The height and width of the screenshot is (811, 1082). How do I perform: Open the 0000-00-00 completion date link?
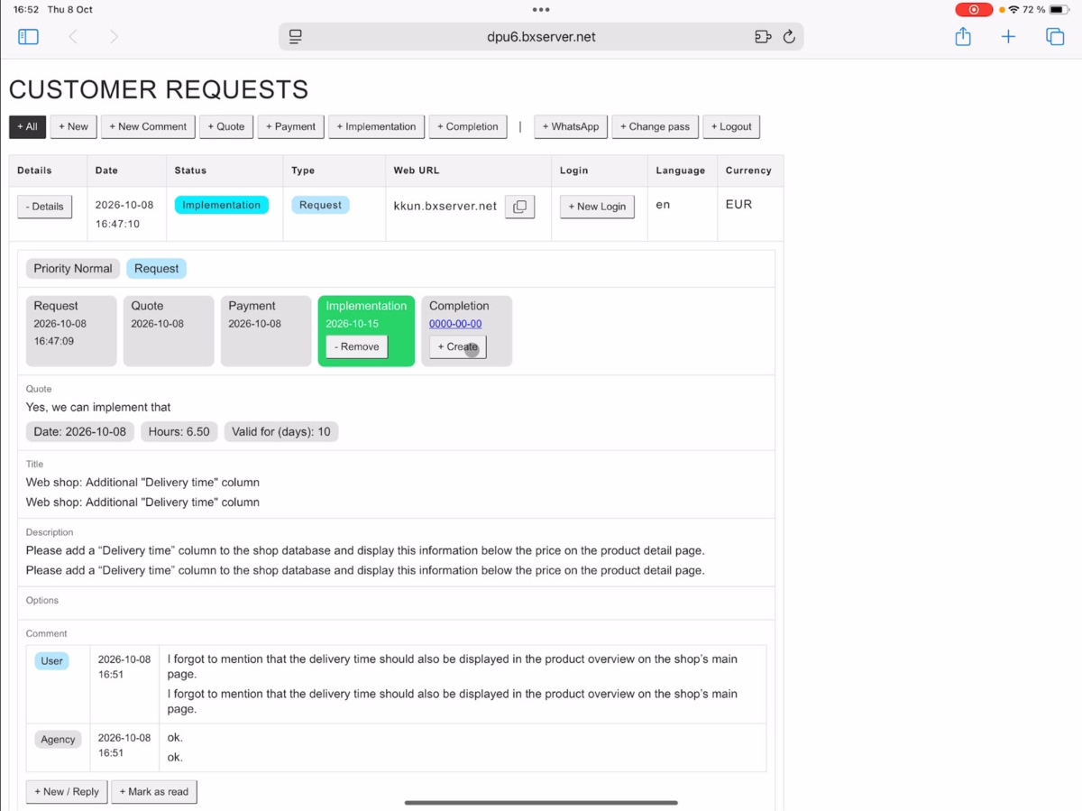tap(455, 324)
